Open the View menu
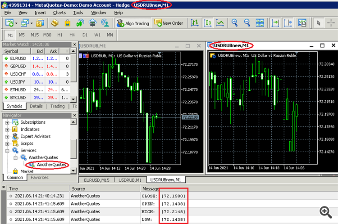Image resolution: width=338 pixels, height=224 pixels. [23, 13]
